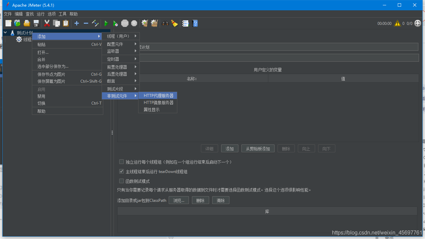Start the test with green play icon
The image size is (425, 239).
[106, 23]
